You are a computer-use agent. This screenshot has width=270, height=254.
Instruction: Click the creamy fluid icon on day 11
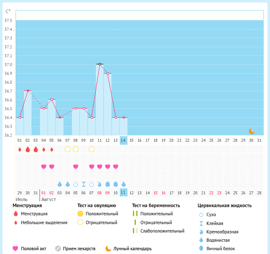click(x=100, y=184)
